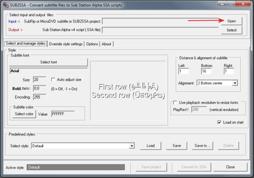The height and width of the screenshot is (178, 254).
Task: Go to the About tab
Action: tap(106, 44)
